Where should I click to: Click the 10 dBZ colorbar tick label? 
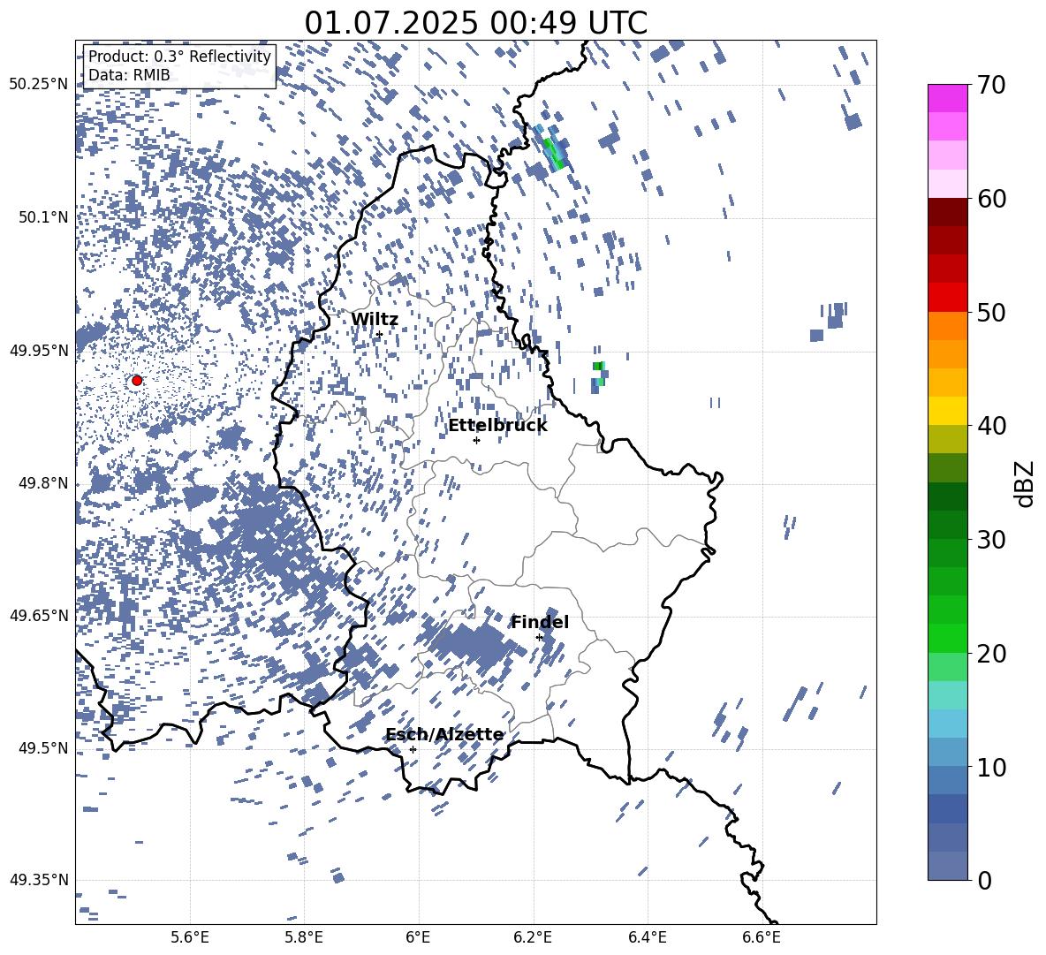(x=992, y=767)
